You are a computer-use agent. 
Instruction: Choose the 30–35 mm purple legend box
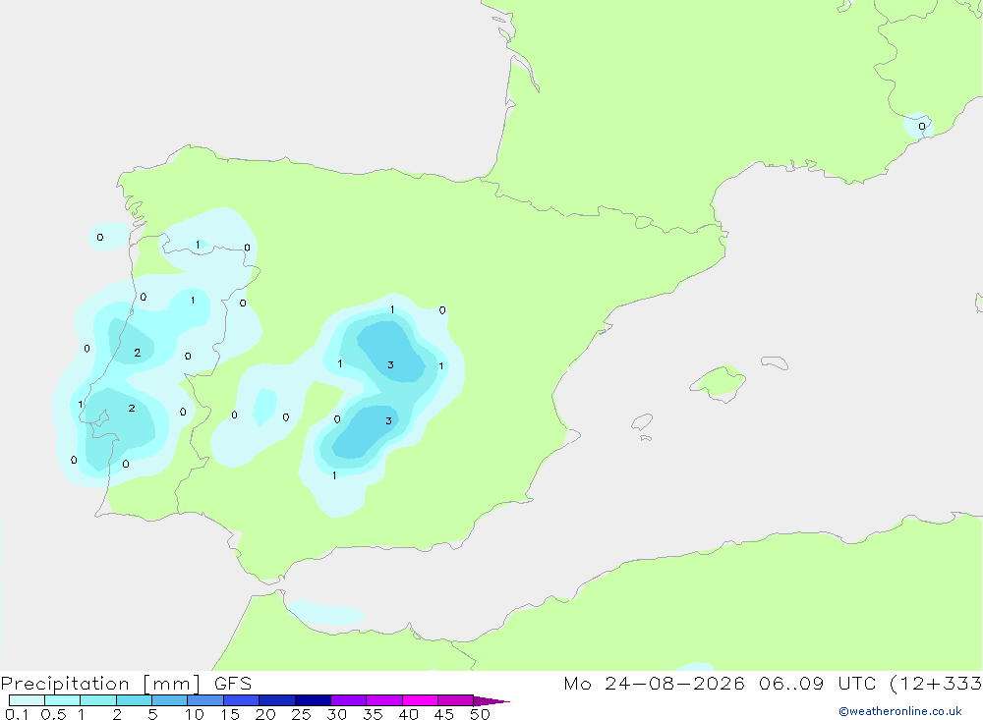click(349, 700)
